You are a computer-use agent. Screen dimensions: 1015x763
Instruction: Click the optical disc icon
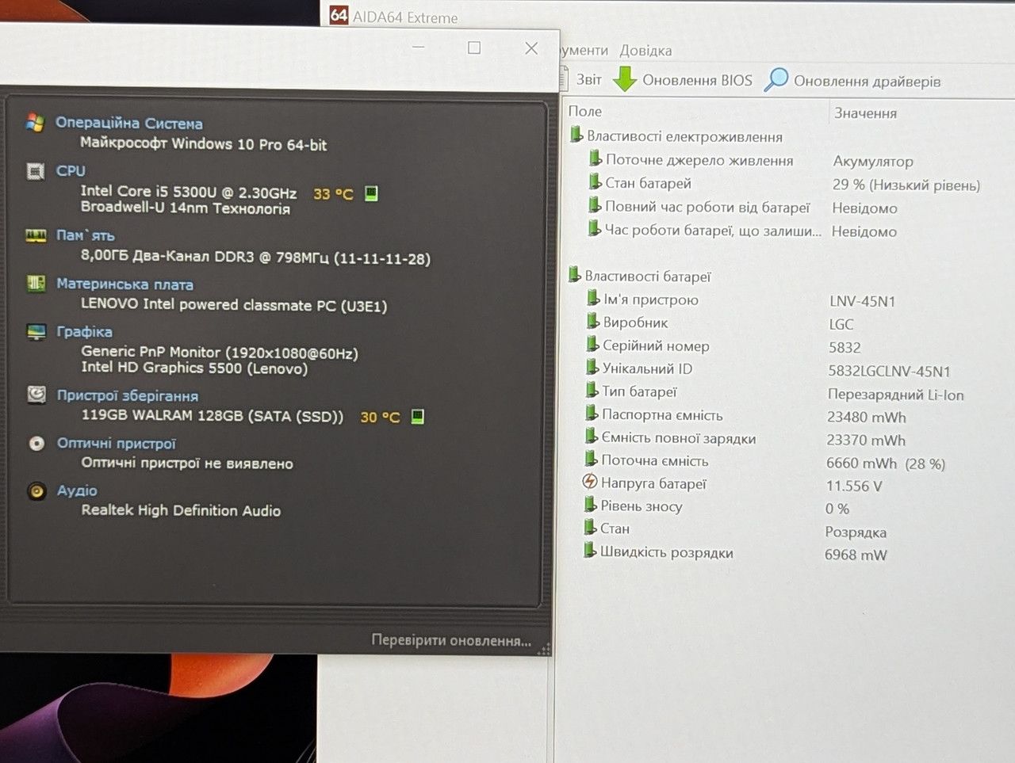pos(36,443)
